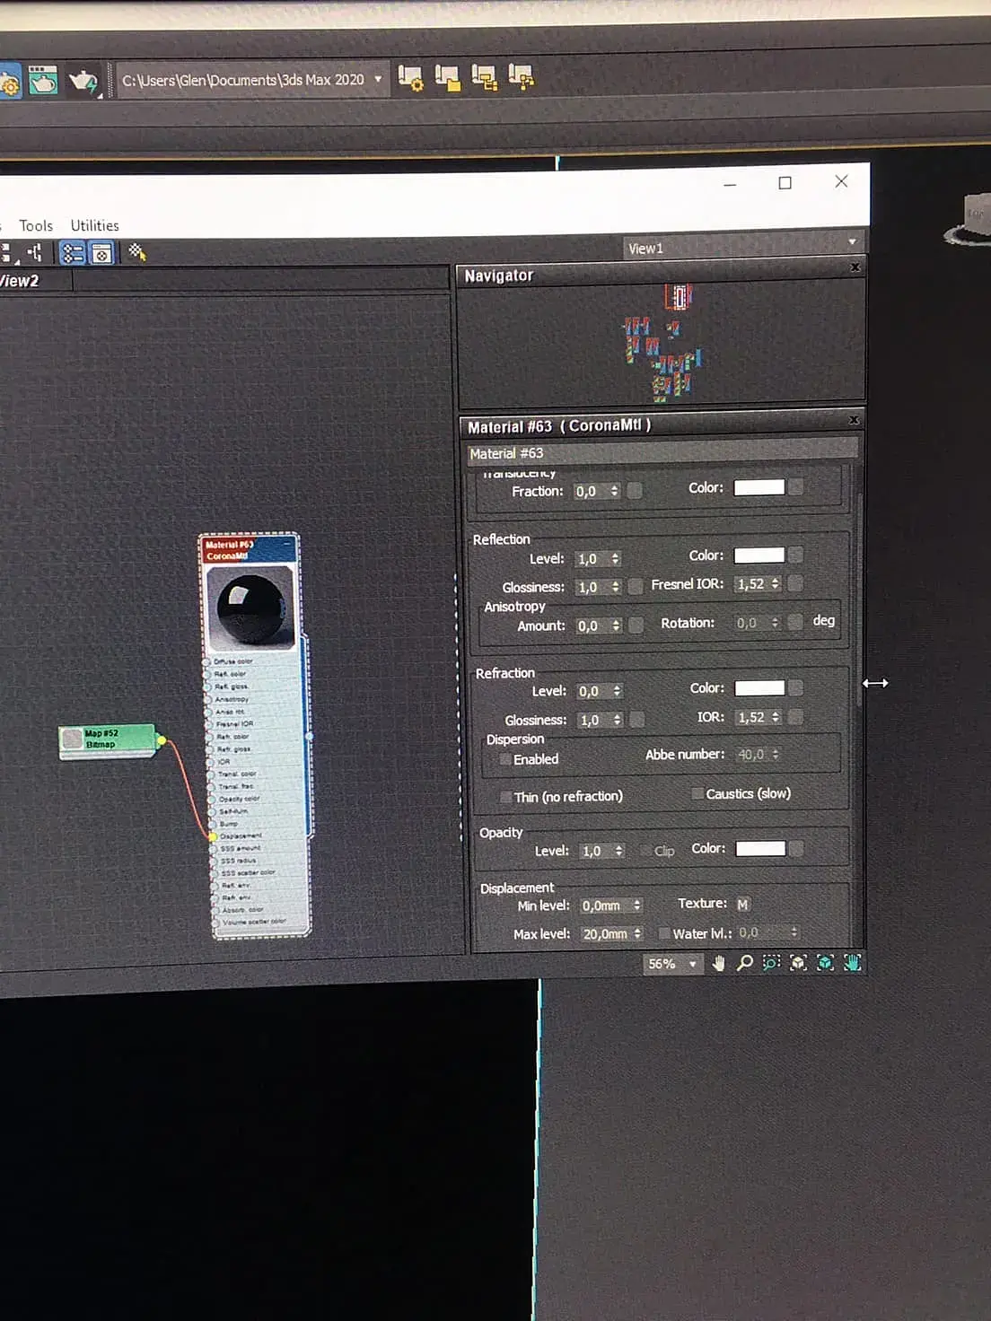
Task: Click the Render Production teapot icon
Action: pos(83,82)
